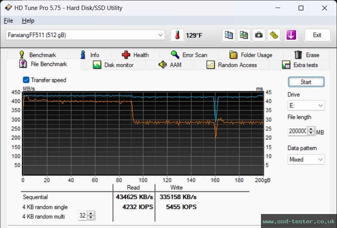The image size is (337, 228).
Task: Open the Random Access tab
Action: tap(231, 65)
